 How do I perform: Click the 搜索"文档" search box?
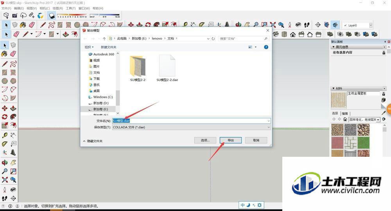(244, 39)
